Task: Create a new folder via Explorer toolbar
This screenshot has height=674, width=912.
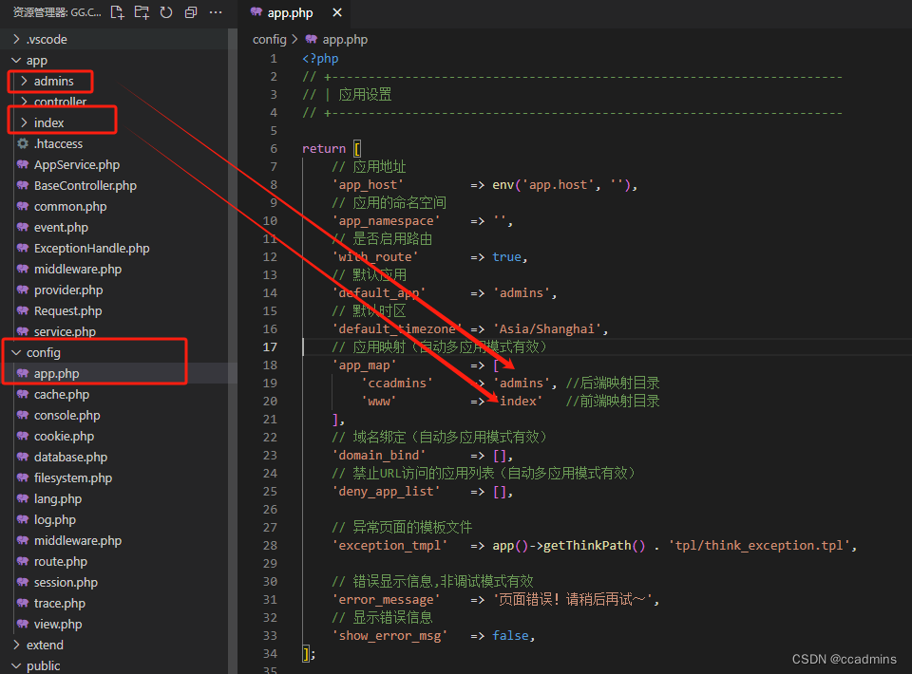Action: pos(143,11)
